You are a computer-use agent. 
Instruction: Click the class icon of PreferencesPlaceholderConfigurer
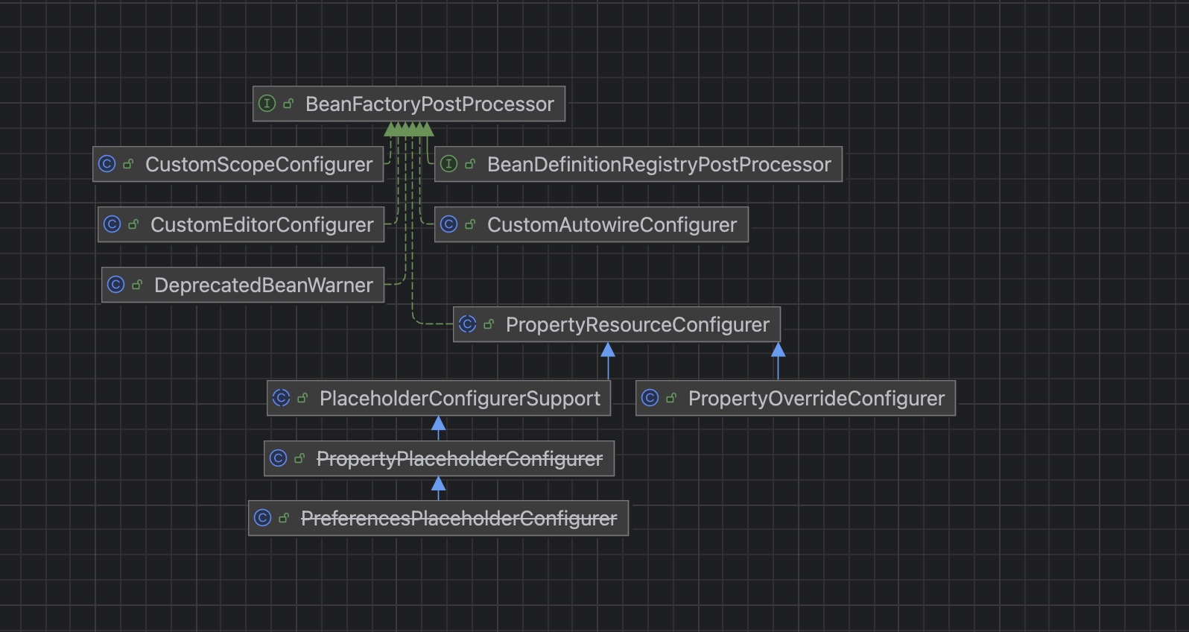point(262,518)
